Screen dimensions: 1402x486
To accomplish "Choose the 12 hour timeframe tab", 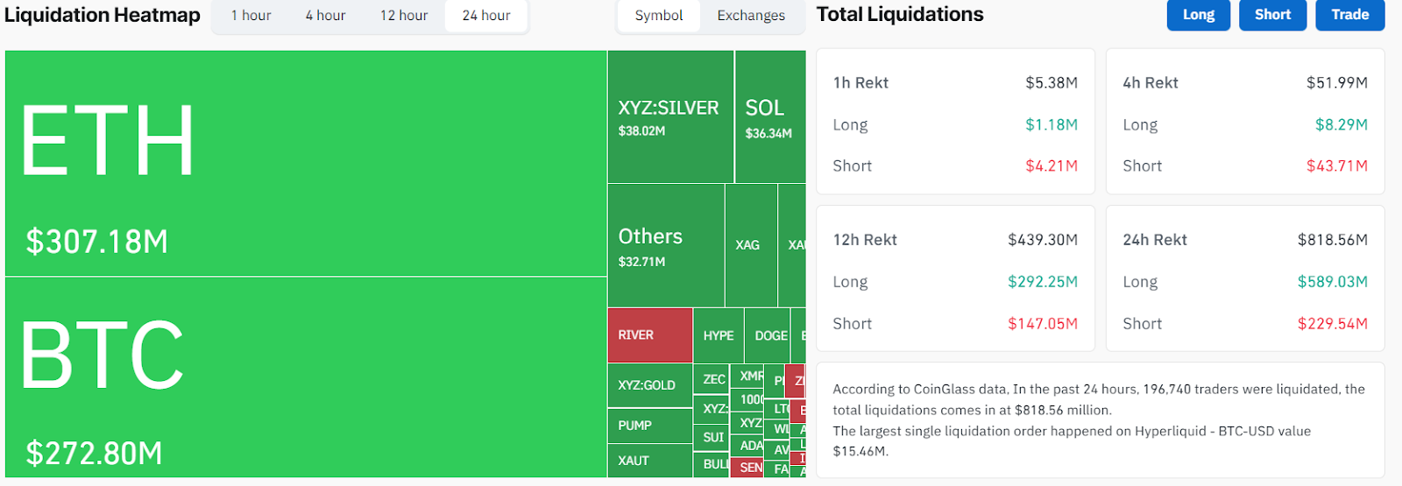I will point(404,16).
